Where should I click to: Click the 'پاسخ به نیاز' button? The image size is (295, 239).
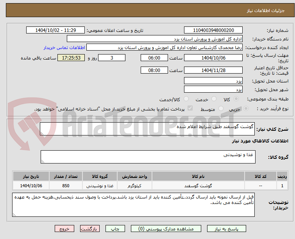coord(227,229)
